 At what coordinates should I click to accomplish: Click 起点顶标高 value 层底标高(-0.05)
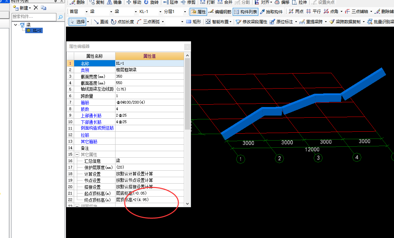(x=150, y=193)
